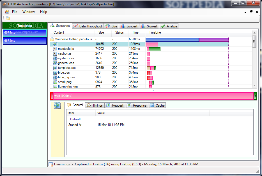Click scroll down arrow of the request list

point(254,85)
